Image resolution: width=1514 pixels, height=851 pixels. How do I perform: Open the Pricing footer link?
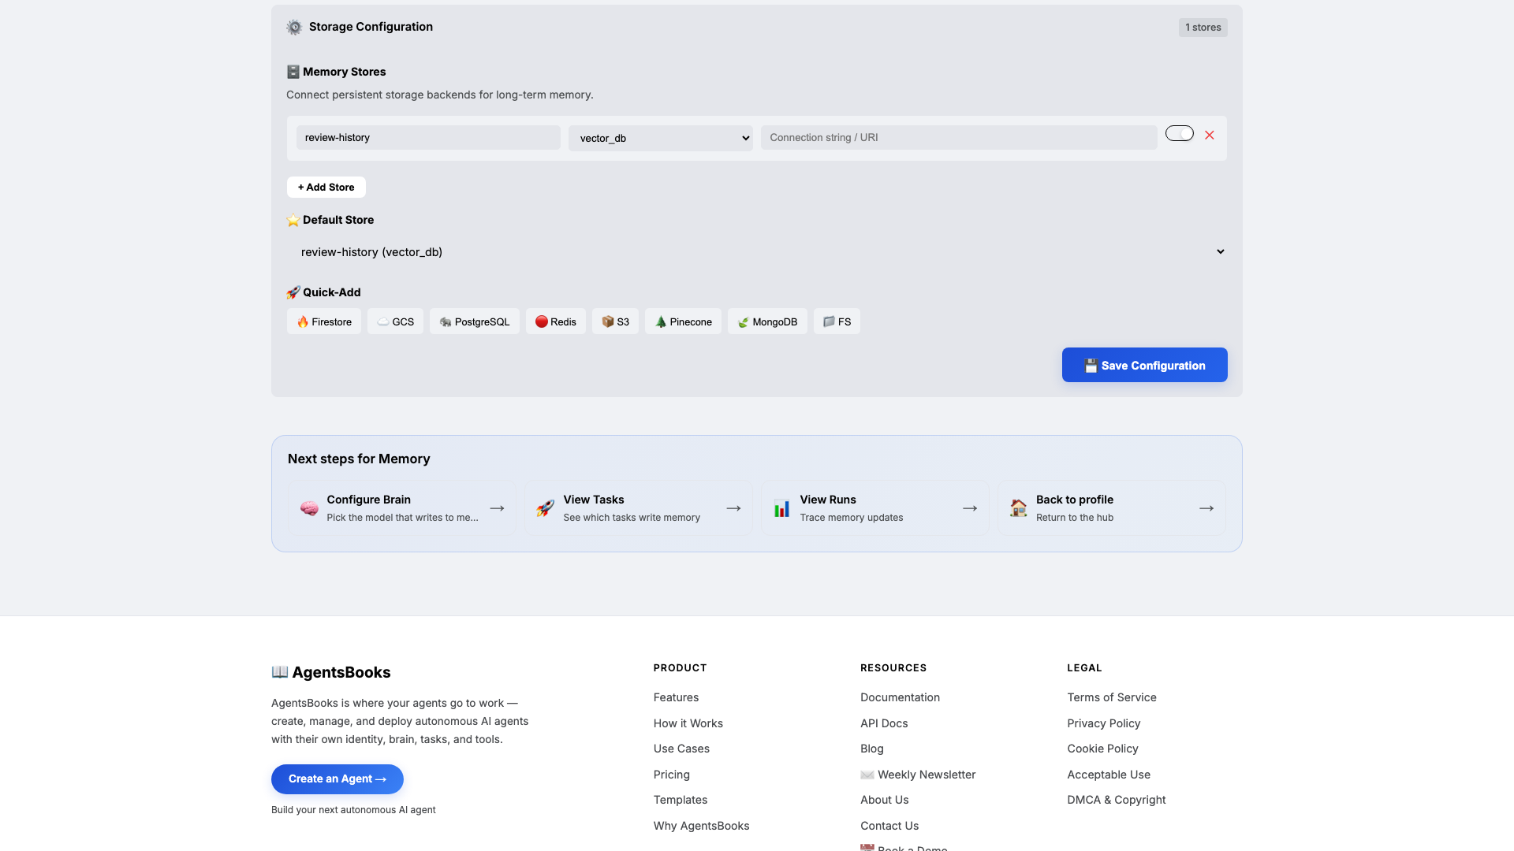tap(672, 775)
